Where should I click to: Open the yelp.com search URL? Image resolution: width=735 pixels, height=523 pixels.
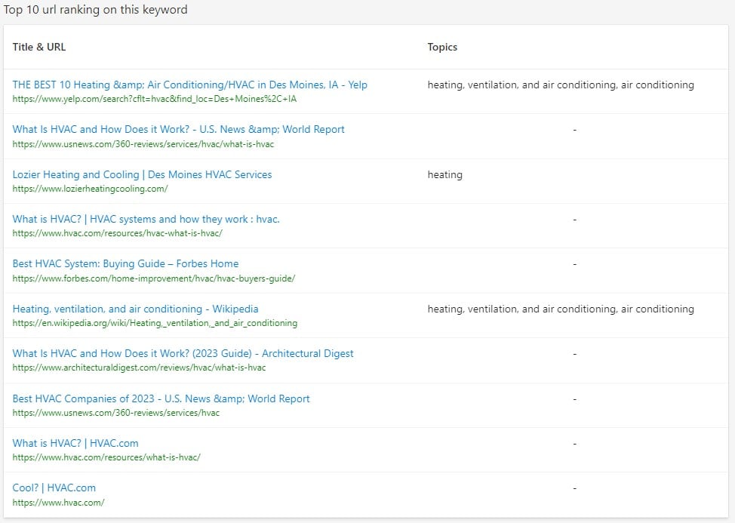[154, 99]
